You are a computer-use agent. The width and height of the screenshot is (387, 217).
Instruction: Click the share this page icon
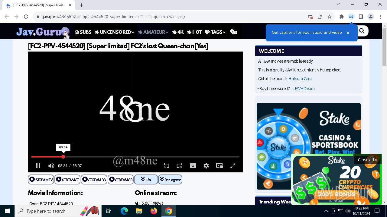tap(320, 17)
